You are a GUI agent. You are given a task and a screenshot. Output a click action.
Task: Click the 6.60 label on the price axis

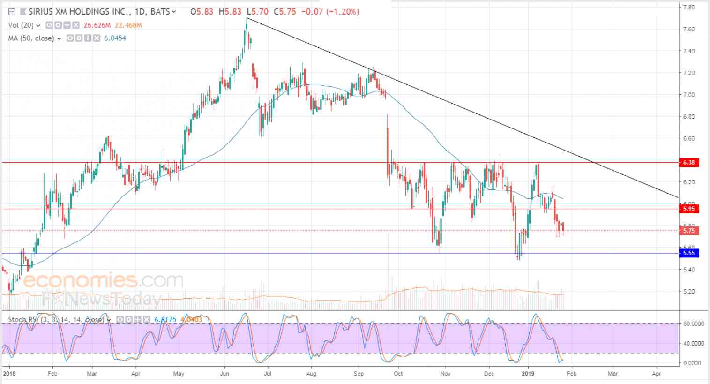[x=688, y=138]
